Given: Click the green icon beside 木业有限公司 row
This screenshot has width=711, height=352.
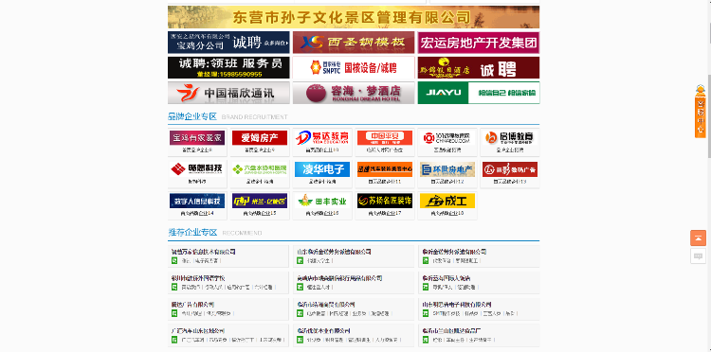Looking at the screenshot, I should [x=300, y=340].
